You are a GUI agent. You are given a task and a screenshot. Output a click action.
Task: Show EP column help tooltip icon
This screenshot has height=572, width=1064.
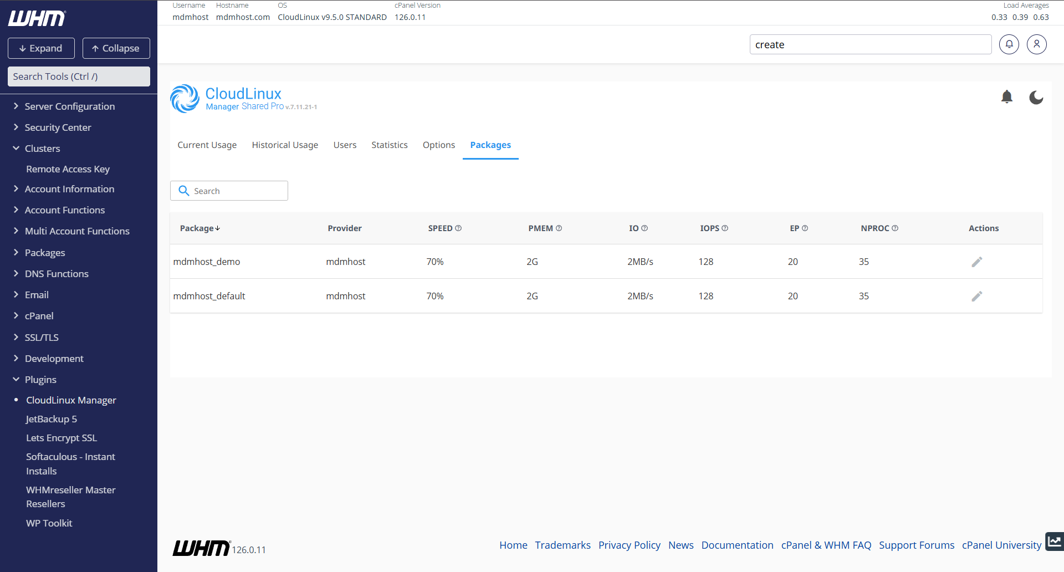pos(805,228)
